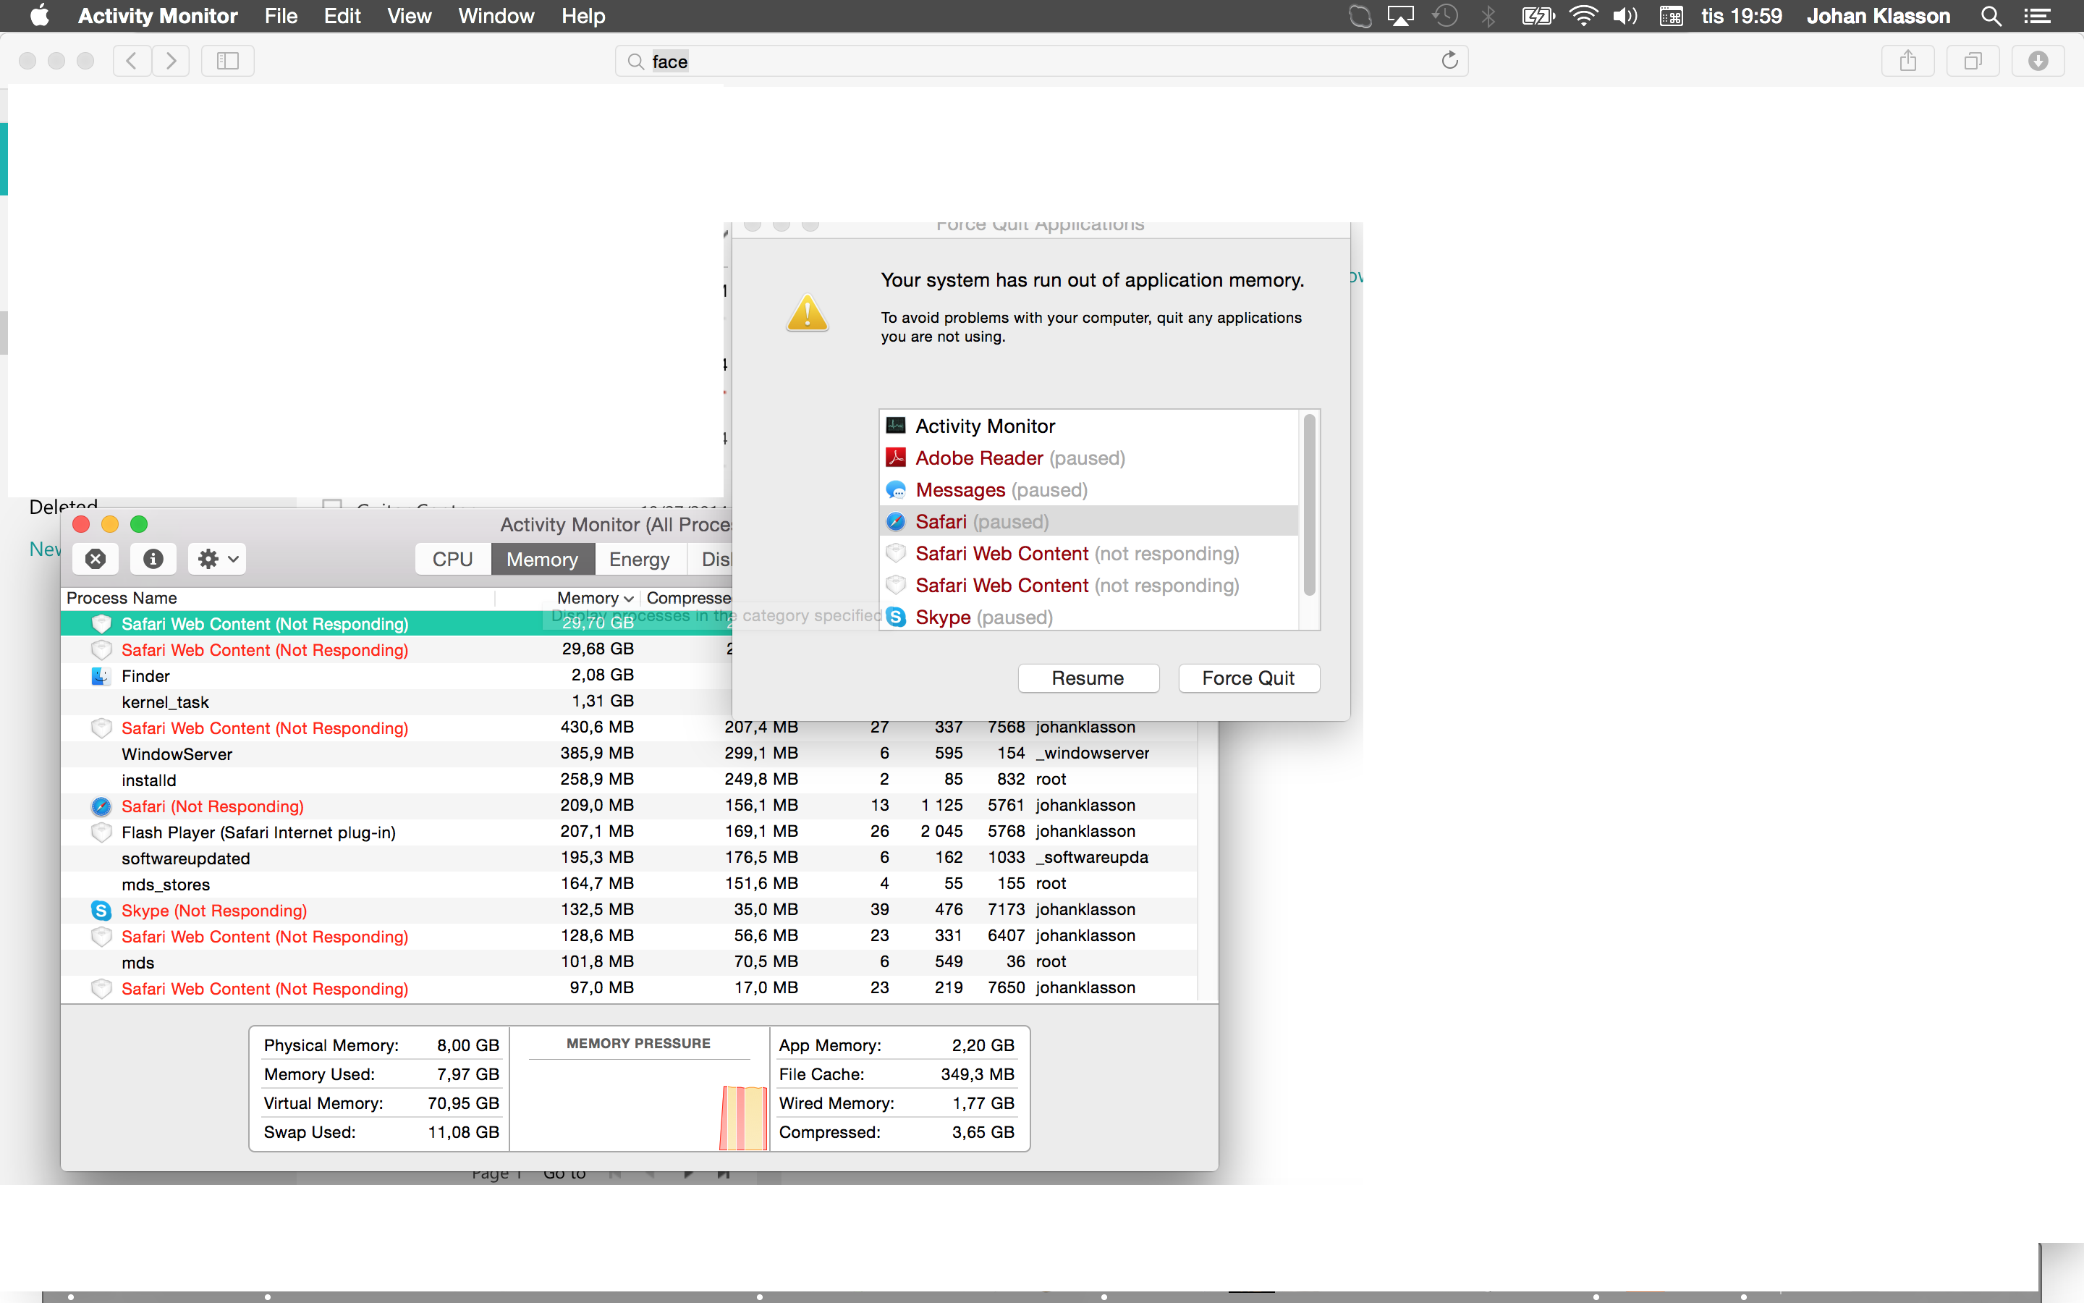Select Skype in Force Quit list

point(1088,617)
